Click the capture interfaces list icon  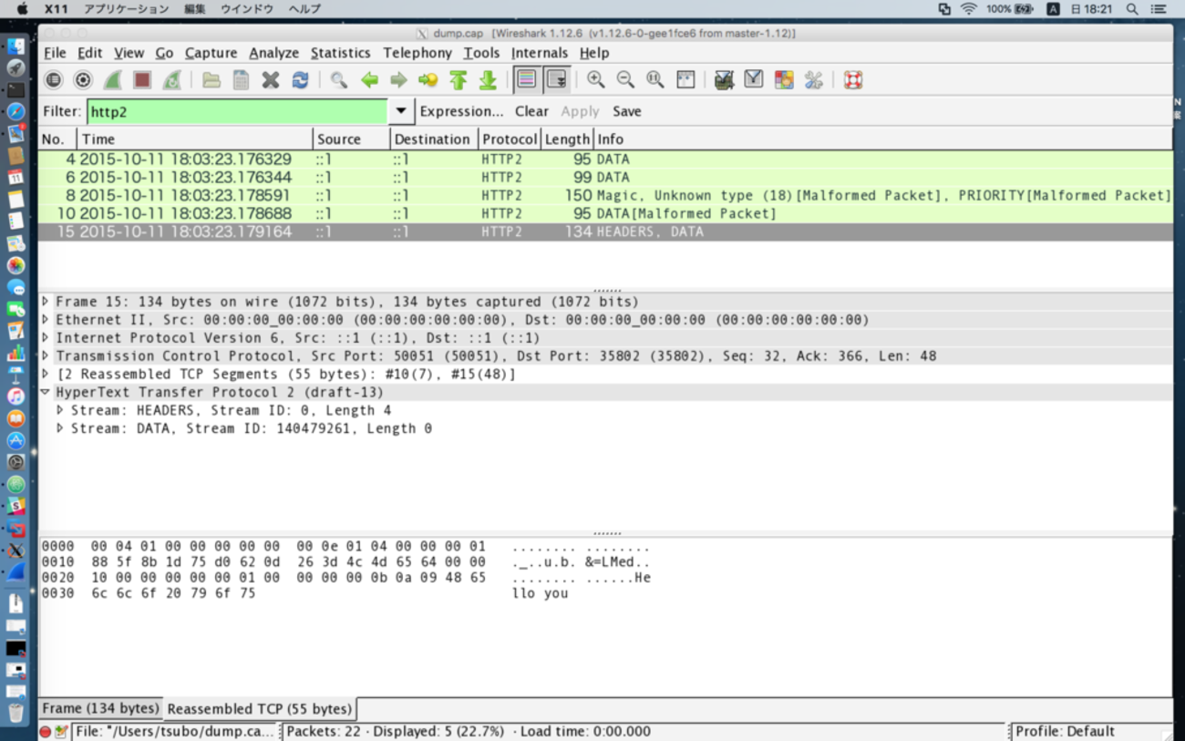54,80
